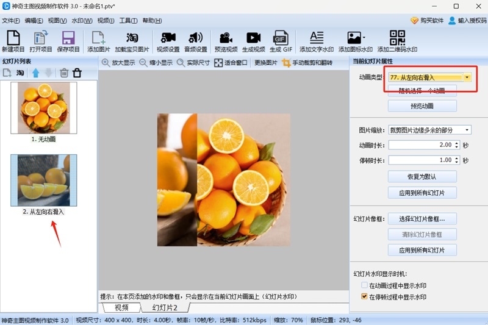Add a text watermark 添加文字水印

click(x=317, y=41)
